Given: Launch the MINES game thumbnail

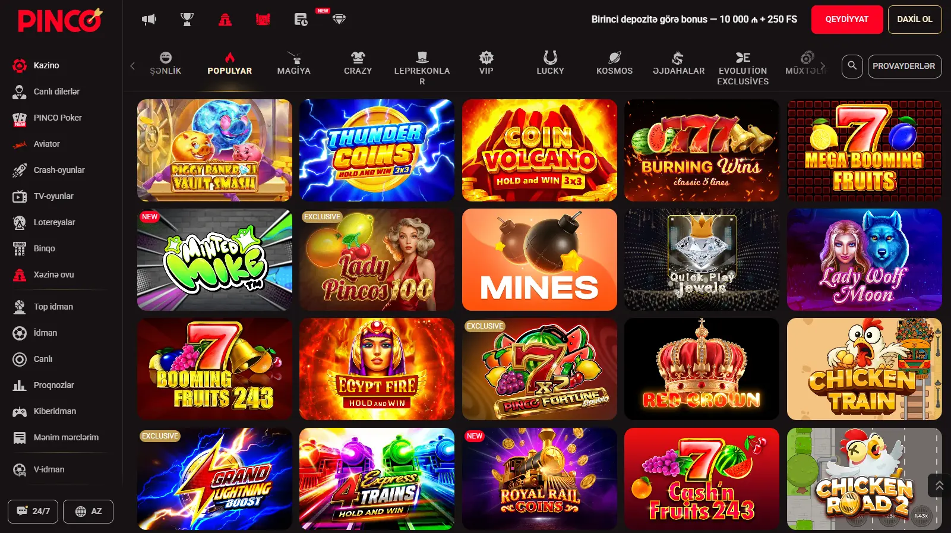Looking at the screenshot, I should click(x=539, y=260).
